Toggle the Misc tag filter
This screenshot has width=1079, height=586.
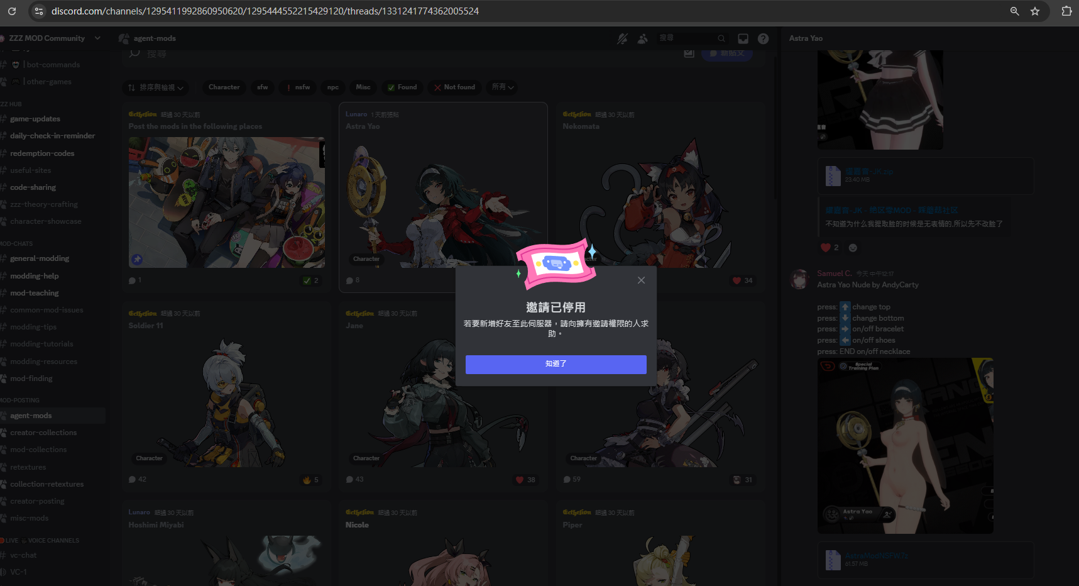pyautogui.click(x=363, y=87)
